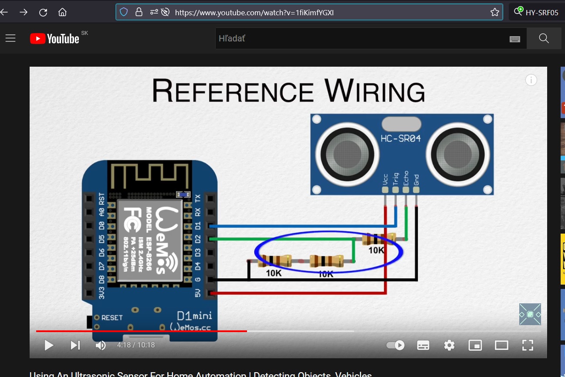Click the YouTube URL address field
Screen dimensions: 565x377
point(309,12)
